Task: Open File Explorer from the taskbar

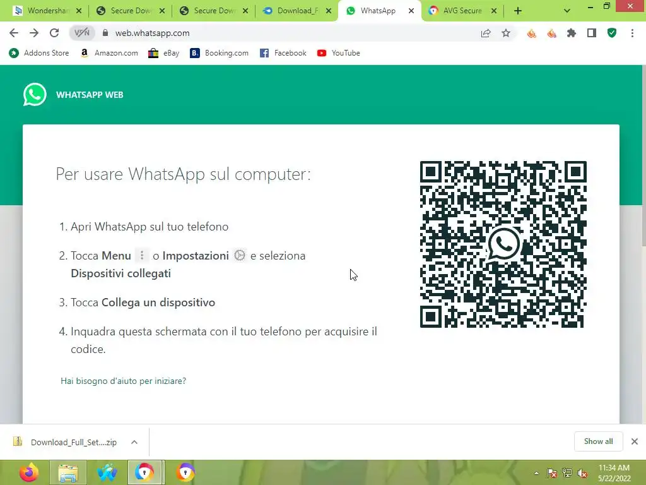Action: pos(68,472)
